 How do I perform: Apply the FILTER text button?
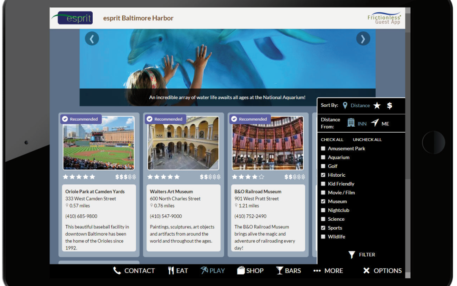(x=367, y=255)
